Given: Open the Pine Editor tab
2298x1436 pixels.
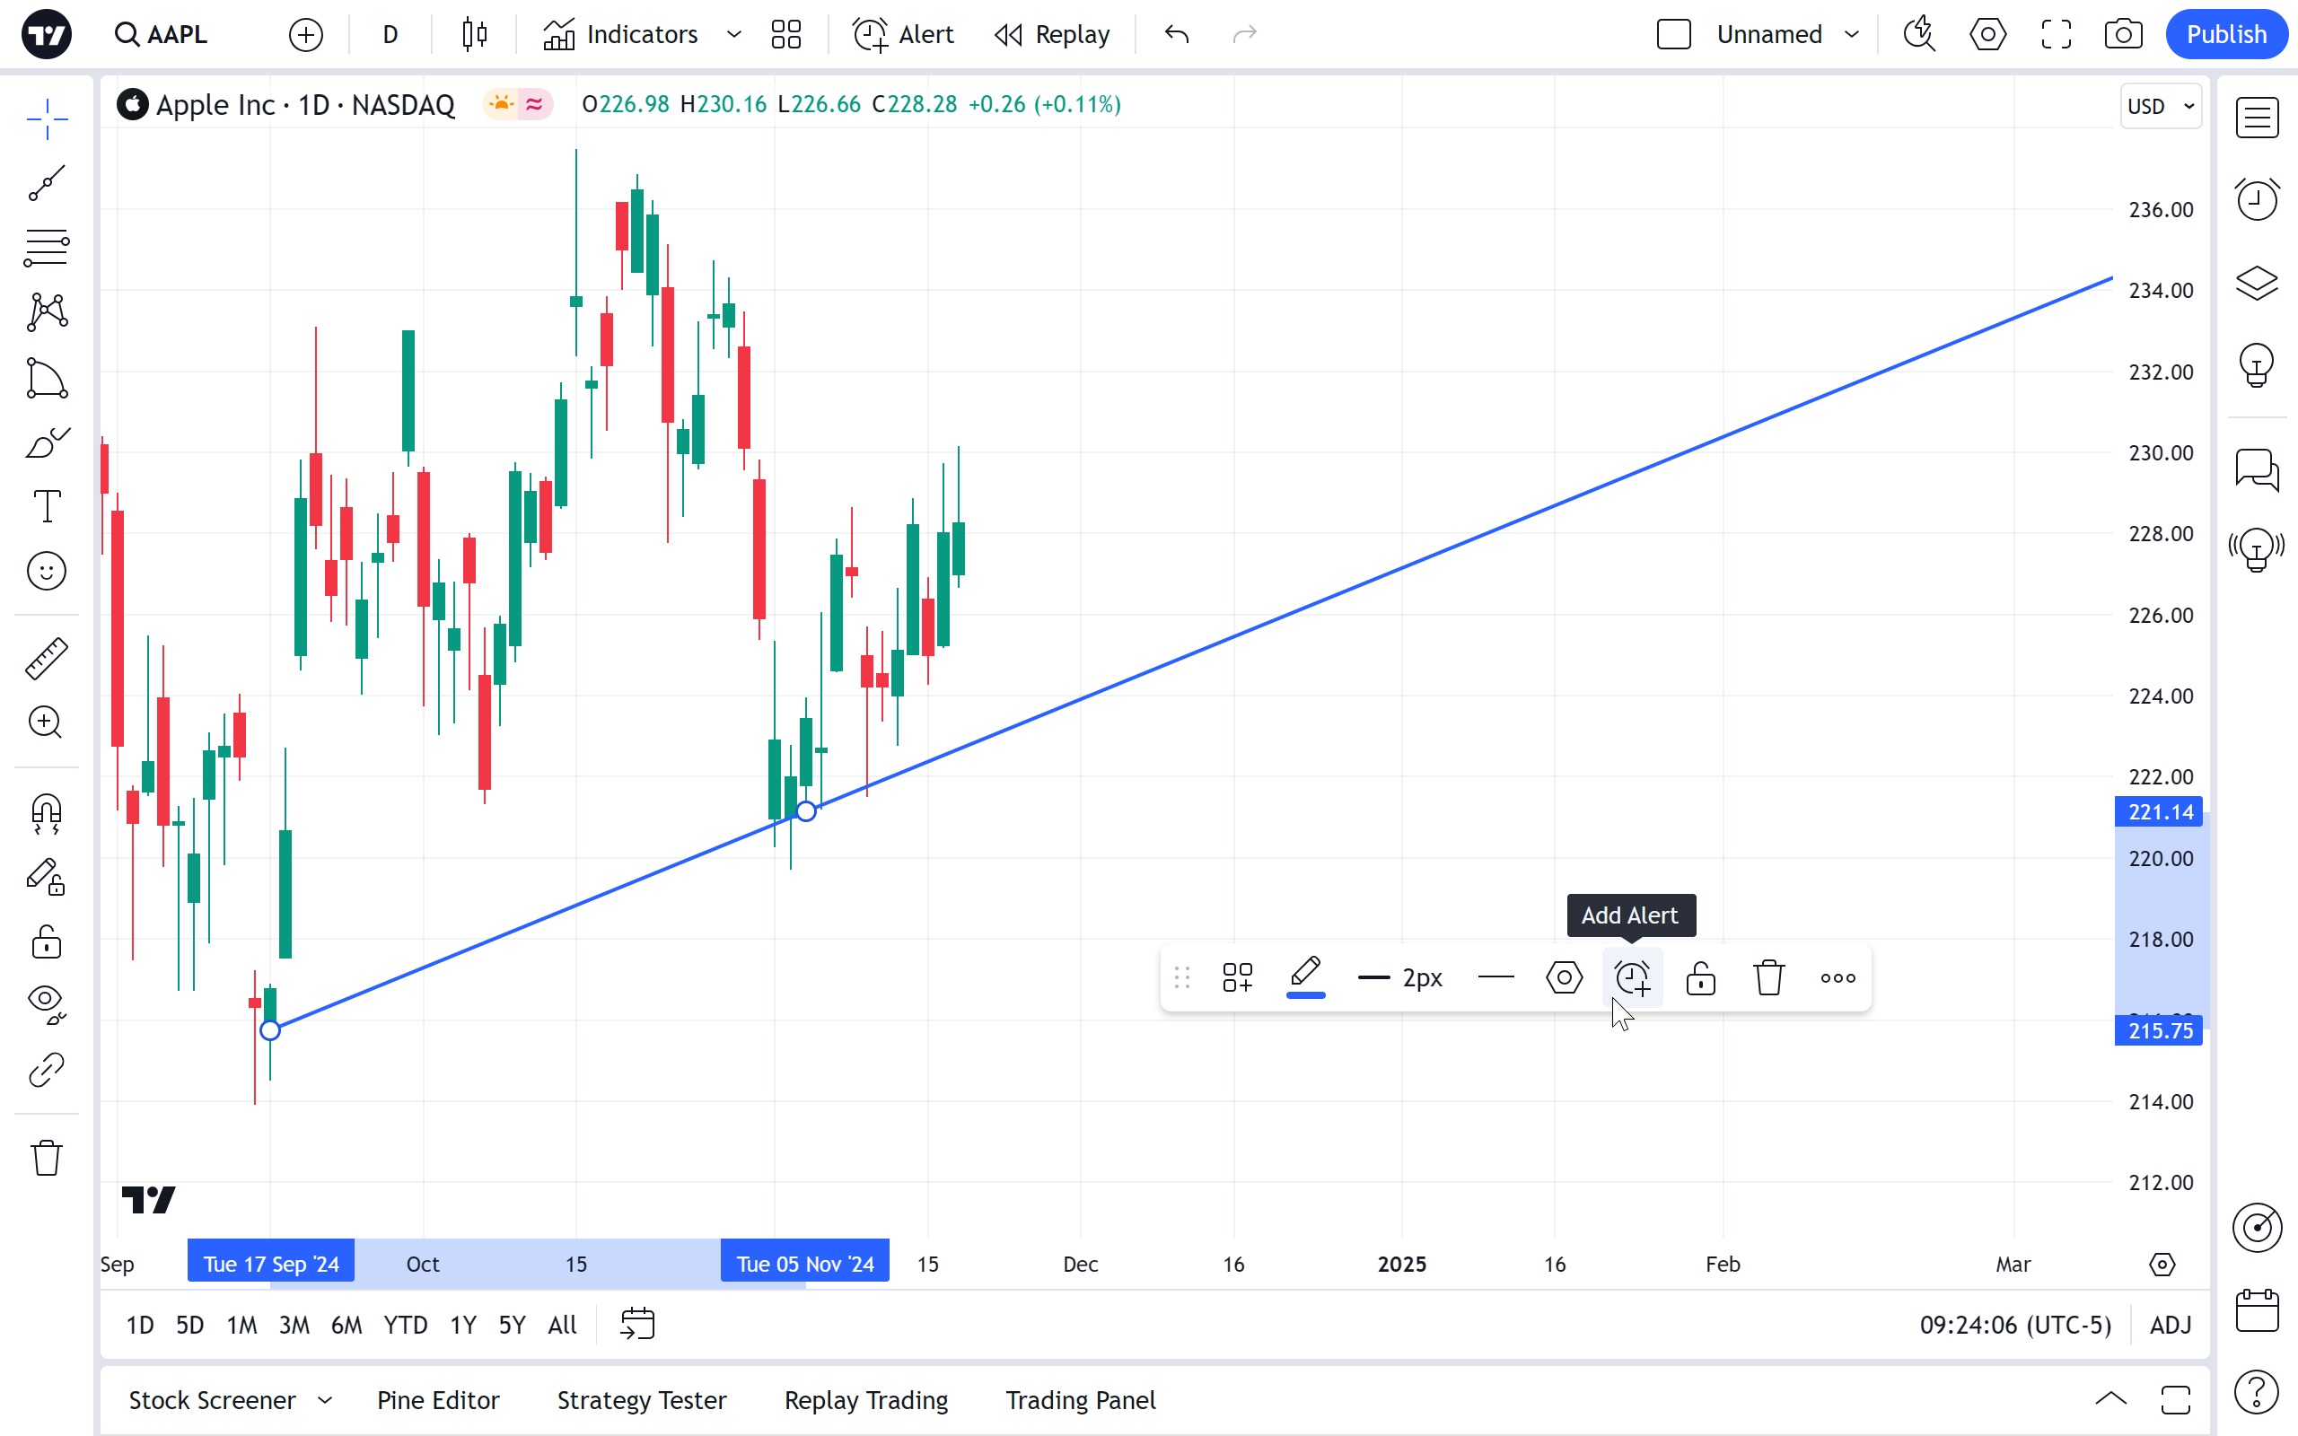Looking at the screenshot, I should [438, 1400].
